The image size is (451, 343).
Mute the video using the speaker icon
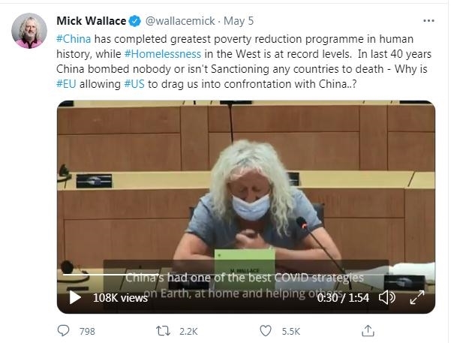pos(387,297)
